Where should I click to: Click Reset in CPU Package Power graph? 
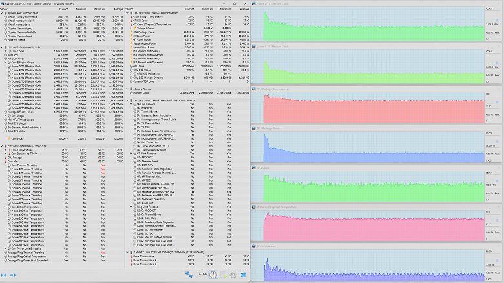(498, 154)
